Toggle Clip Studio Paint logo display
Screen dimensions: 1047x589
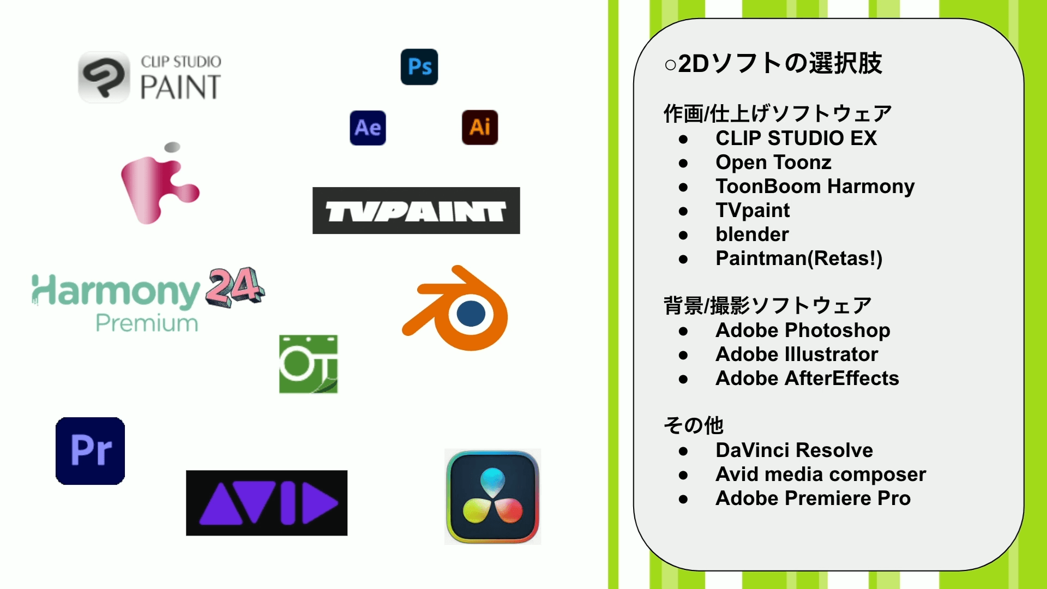tap(151, 76)
